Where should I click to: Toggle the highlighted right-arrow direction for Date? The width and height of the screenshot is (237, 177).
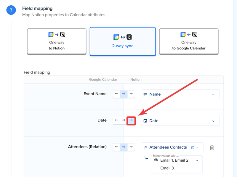[x=131, y=120]
